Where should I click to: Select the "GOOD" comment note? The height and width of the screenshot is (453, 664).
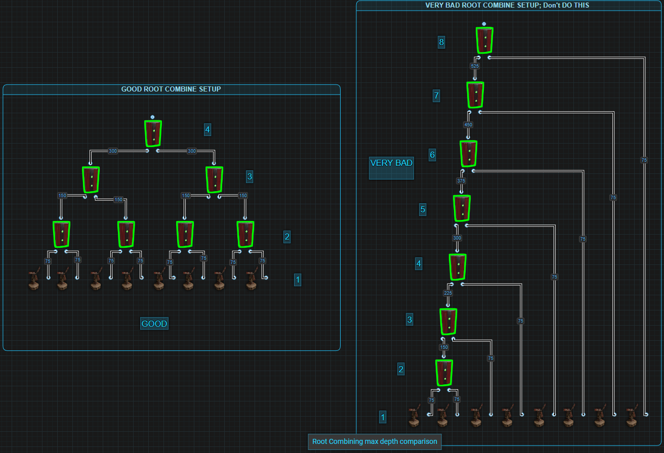(154, 324)
